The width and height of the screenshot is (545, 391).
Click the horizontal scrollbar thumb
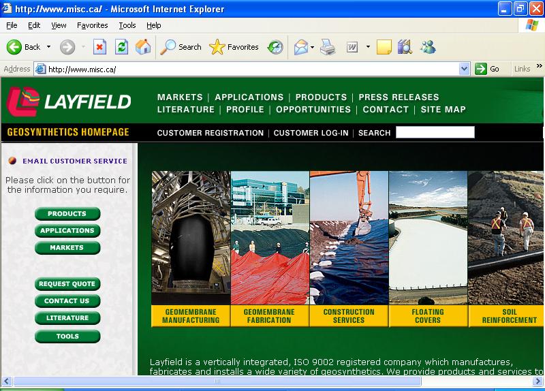(217, 381)
